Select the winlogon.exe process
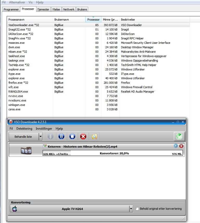 [98, 105]
